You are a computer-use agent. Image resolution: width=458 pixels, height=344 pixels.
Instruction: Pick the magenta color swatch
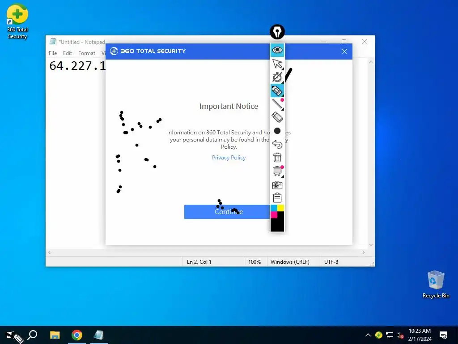(274, 215)
